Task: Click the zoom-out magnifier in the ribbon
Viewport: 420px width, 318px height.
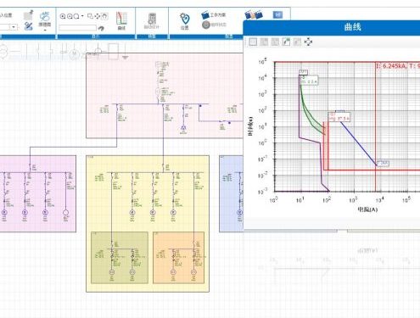Action: coord(70,16)
